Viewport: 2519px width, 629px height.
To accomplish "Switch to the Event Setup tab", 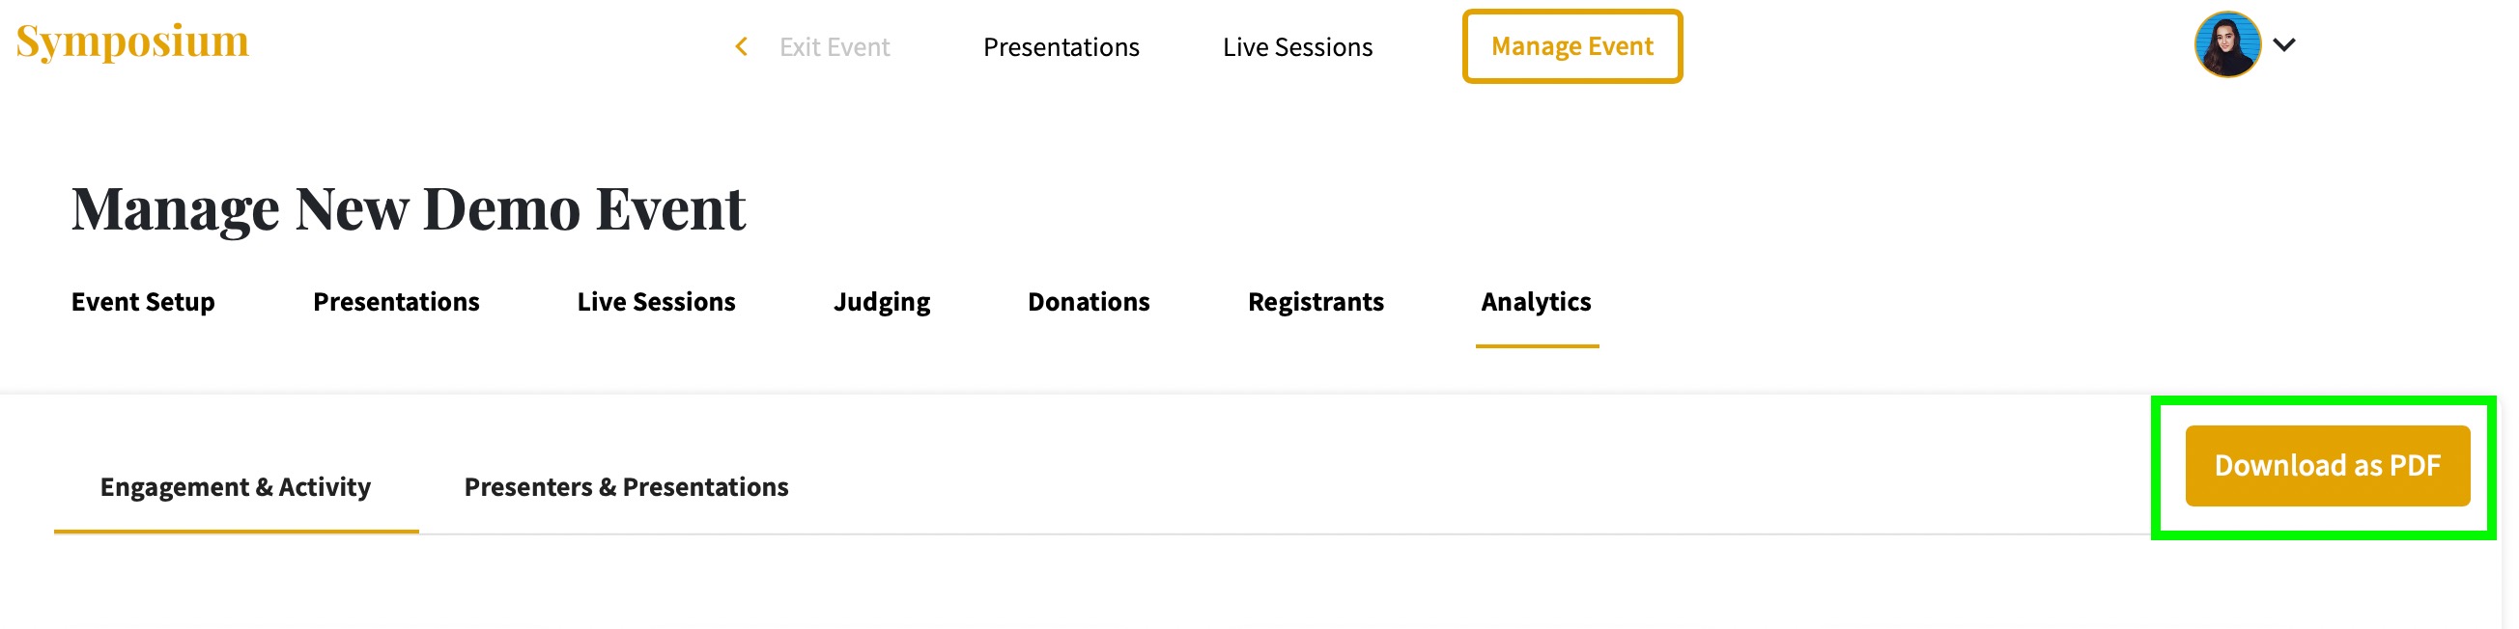I will click(143, 302).
